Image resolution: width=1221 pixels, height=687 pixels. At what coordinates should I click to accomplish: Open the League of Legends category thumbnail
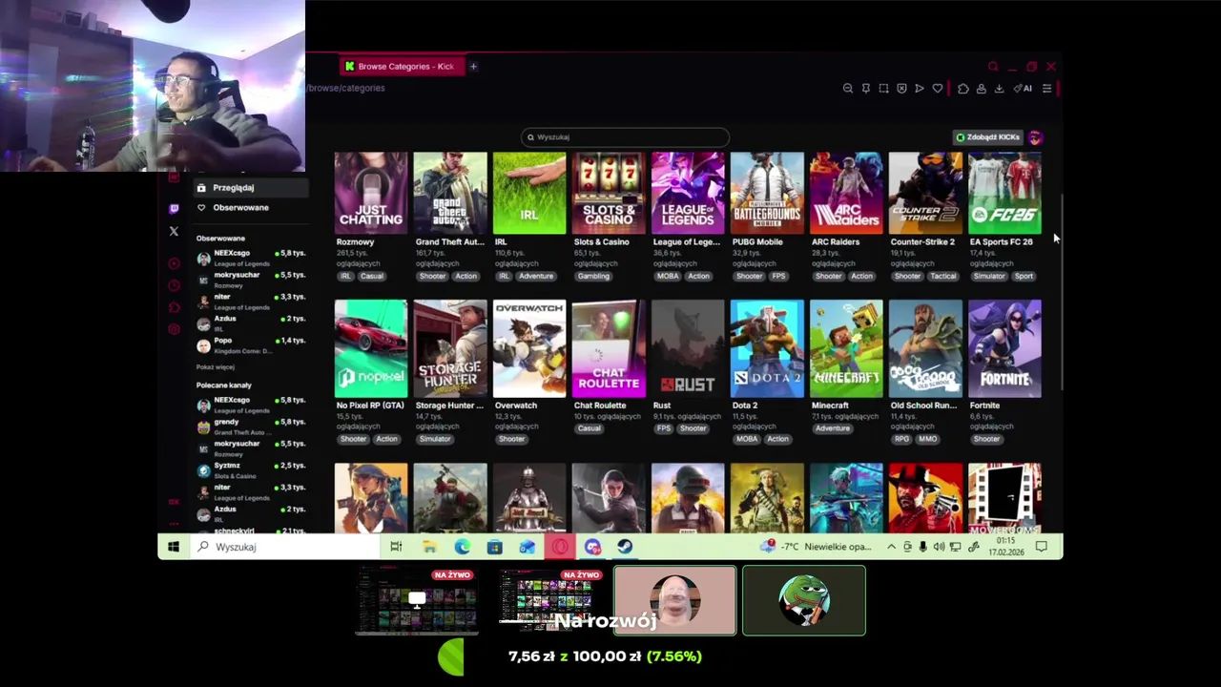click(x=688, y=193)
